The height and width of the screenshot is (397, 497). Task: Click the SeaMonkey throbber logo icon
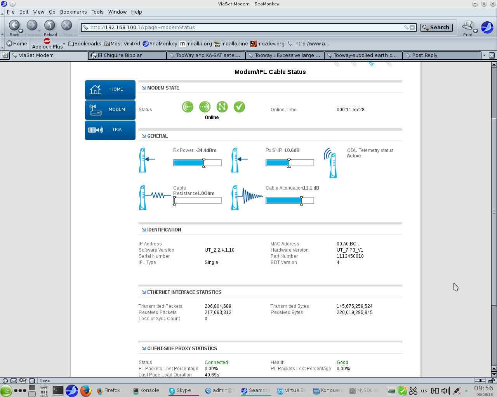tap(487, 27)
